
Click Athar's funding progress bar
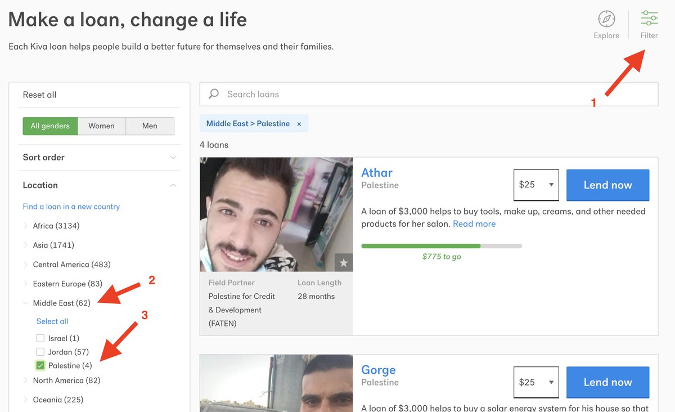(x=442, y=246)
